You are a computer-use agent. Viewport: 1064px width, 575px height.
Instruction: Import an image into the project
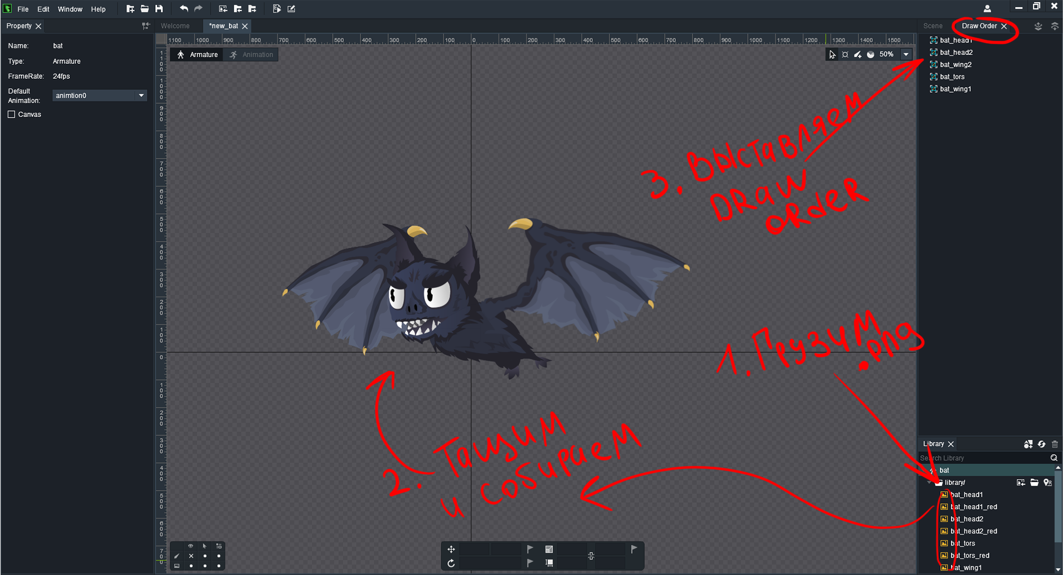(x=223, y=8)
